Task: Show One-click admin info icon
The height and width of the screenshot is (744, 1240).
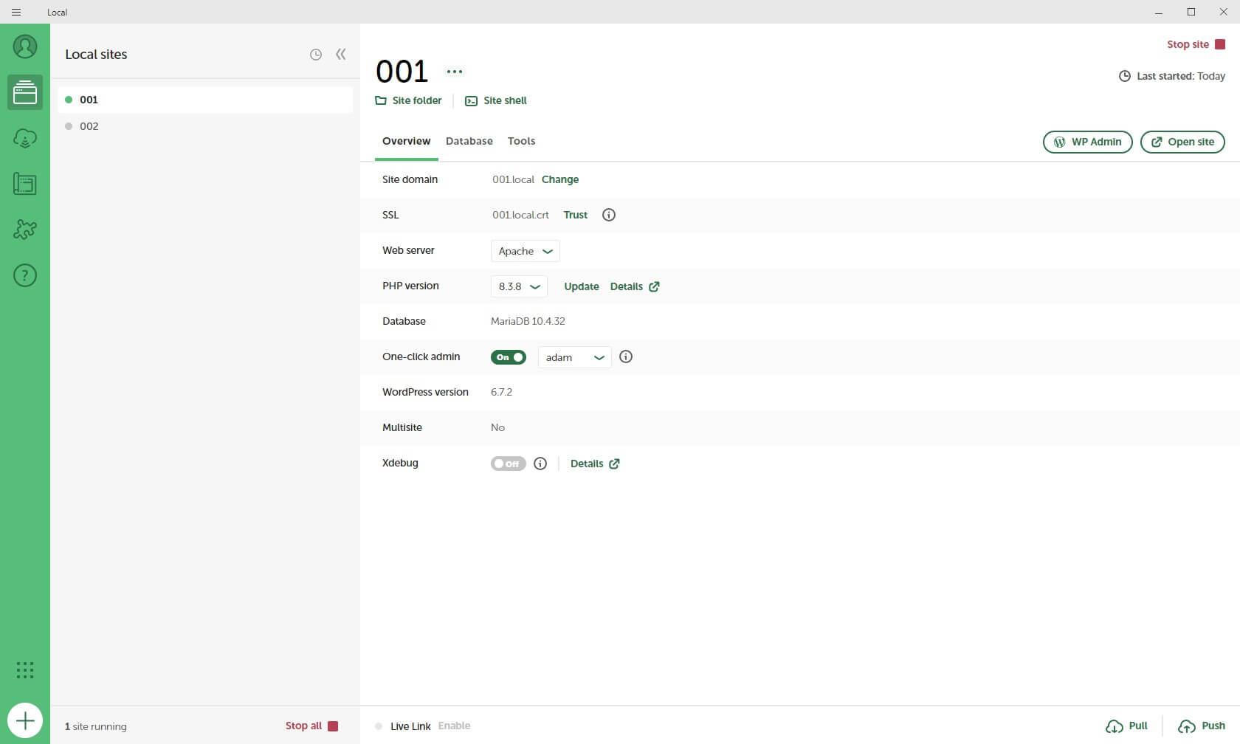Action: click(626, 356)
